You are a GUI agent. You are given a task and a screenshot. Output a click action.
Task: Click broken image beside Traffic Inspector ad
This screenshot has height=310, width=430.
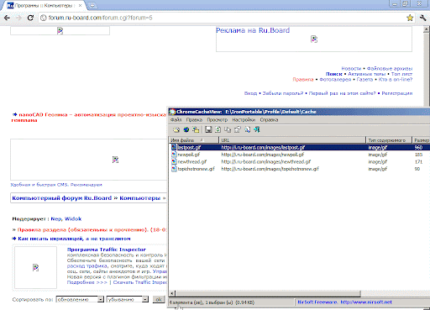[35, 267]
